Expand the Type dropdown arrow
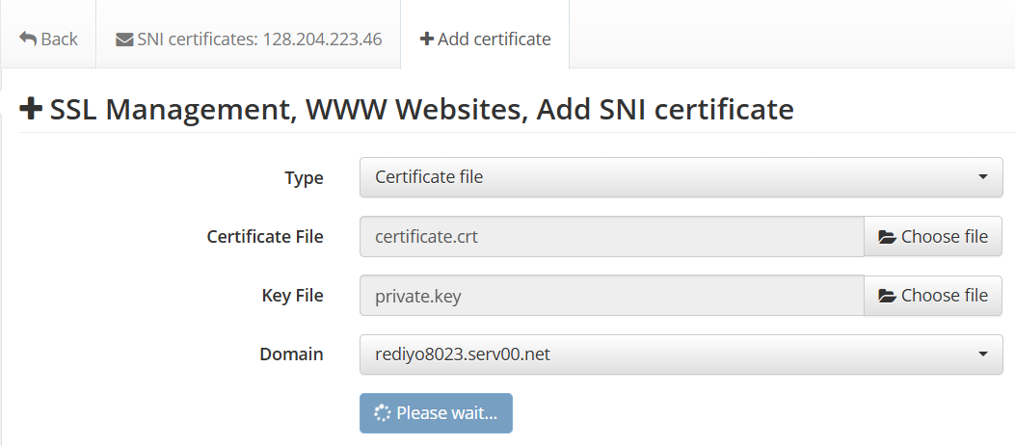 982,178
